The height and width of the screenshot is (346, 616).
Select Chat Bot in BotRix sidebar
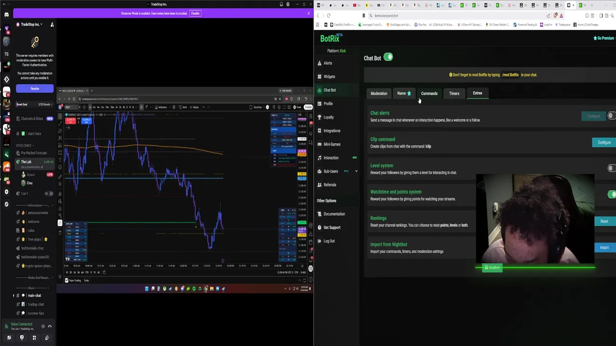[x=330, y=90]
